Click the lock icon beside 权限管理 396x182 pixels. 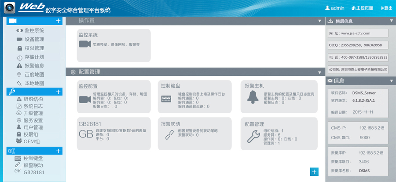(20, 48)
